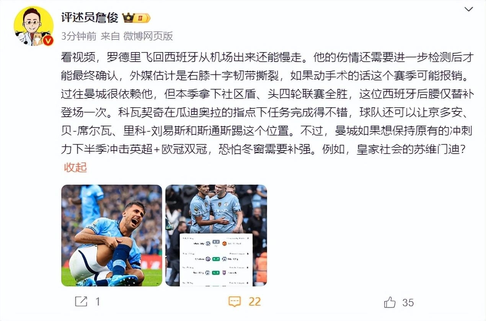Click the 3分钟前 timestamp
The height and width of the screenshot is (321, 486).
coord(79,36)
